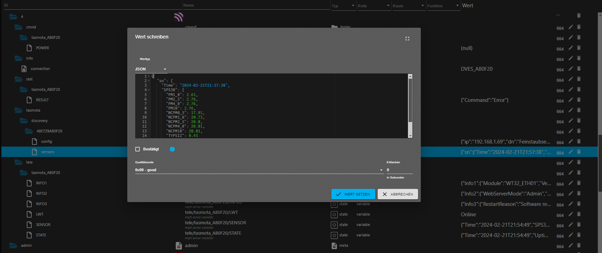
Task: Click the tele/tasmota_AB0F20/SENSOR name
Action: 216,223
